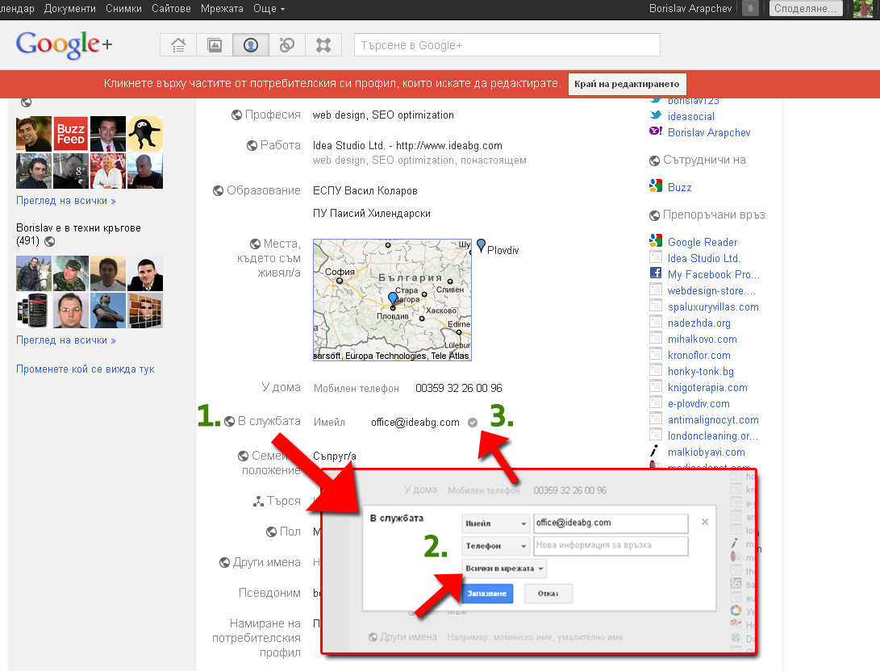The height and width of the screenshot is (671, 880).
Task: Click Край на редактирането button
Action: [x=627, y=84]
